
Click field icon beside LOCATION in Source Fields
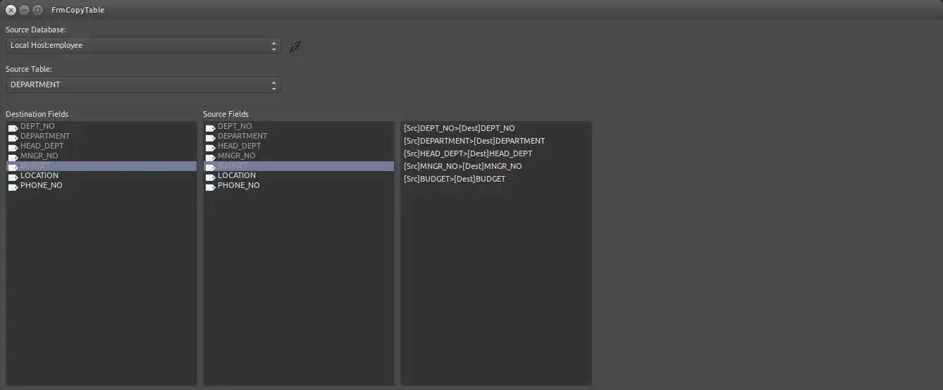[x=211, y=177]
